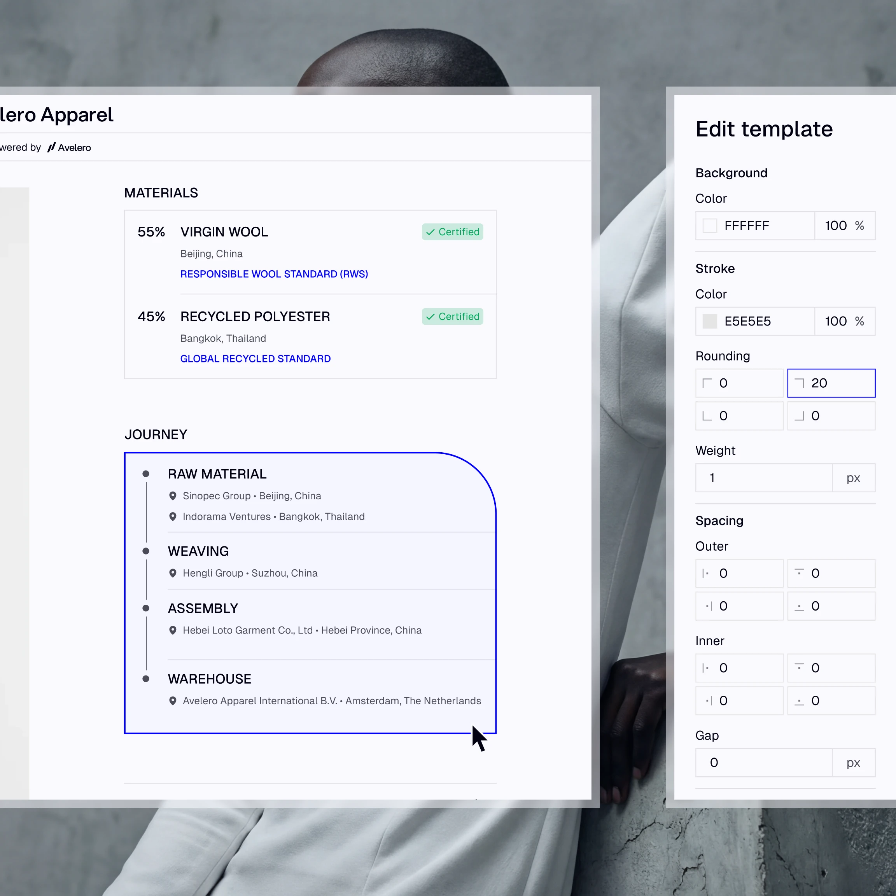Click the bottom-right corner rounding icon
The image size is (896, 896).
point(799,416)
